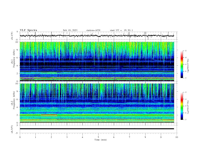Click the ch.2 spectrogram color bar
The height and width of the screenshot is (154, 199).
coord(182,106)
